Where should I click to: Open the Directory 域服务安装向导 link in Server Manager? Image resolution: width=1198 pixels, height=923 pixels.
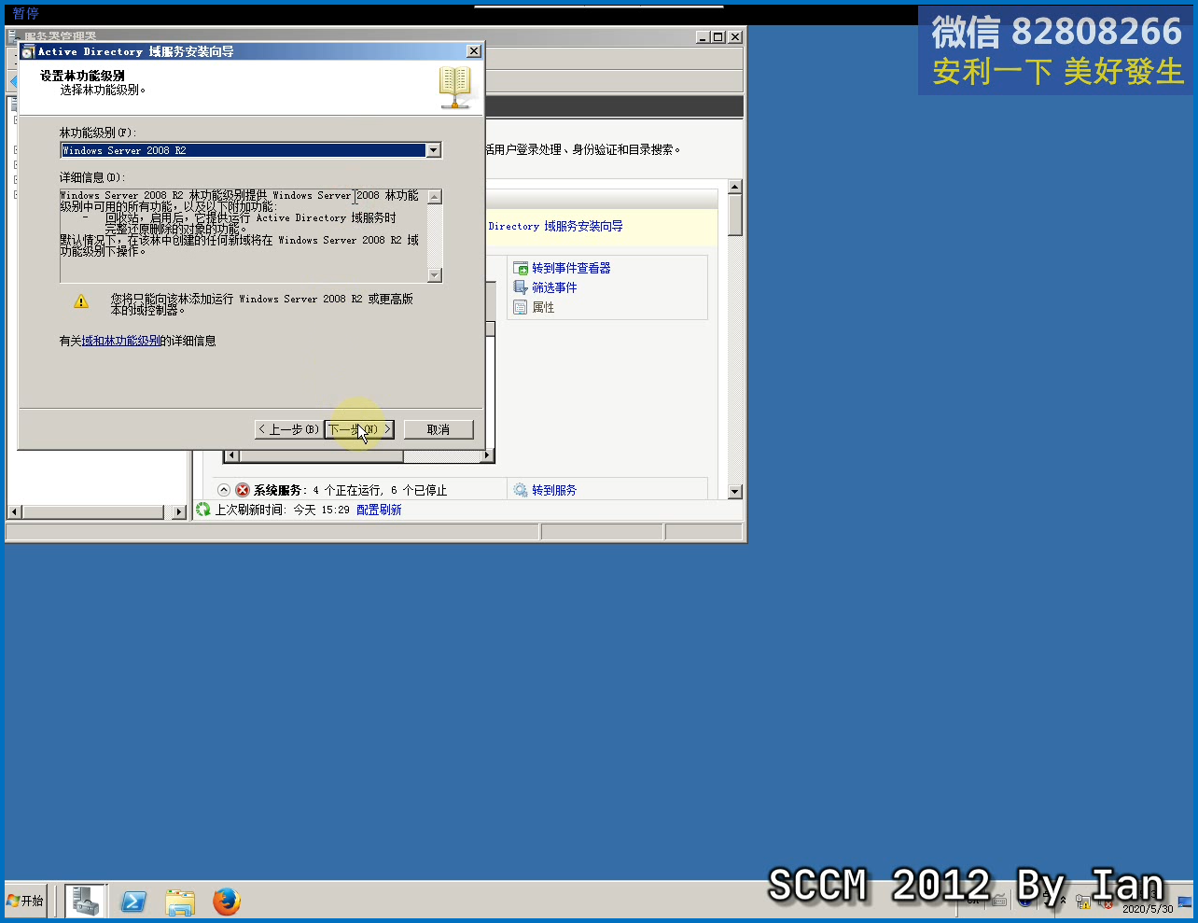coord(555,227)
